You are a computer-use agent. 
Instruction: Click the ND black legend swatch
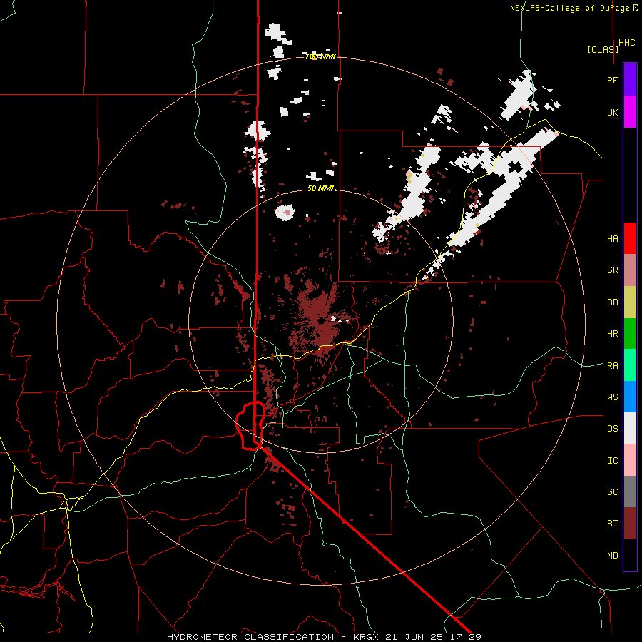[x=630, y=555]
